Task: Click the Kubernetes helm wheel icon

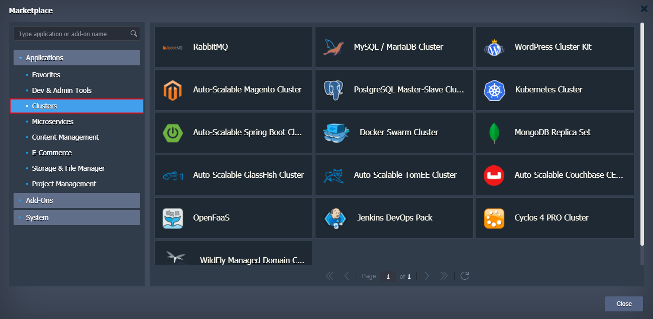Action: pos(494,90)
